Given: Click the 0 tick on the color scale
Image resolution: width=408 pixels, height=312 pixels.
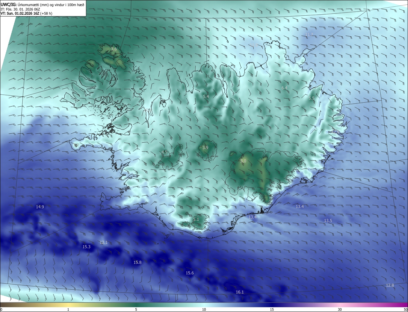Looking at the screenshot, I should point(1,309).
